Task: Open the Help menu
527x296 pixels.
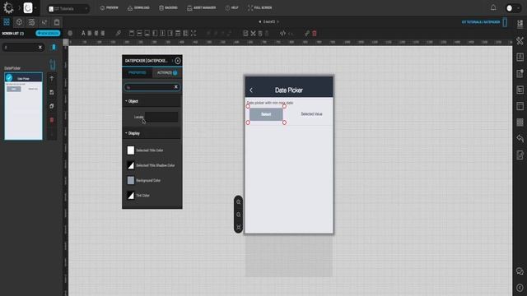Action: (x=231, y=7)
